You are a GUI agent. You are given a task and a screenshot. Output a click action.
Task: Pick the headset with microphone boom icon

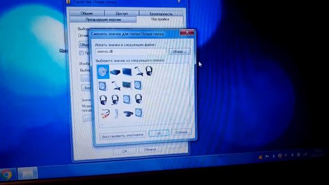(x=115, y=100)
